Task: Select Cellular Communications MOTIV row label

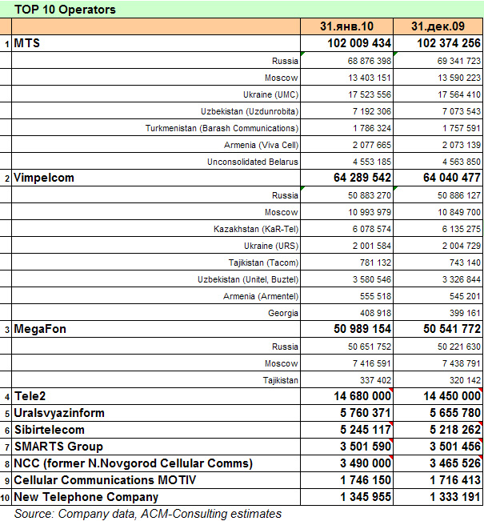Action: click(x=105, y=480)
